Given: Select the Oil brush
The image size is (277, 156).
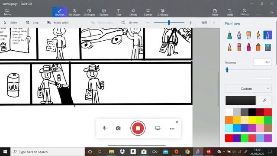Looking at the screenshot, I should [x=248, y=35].
